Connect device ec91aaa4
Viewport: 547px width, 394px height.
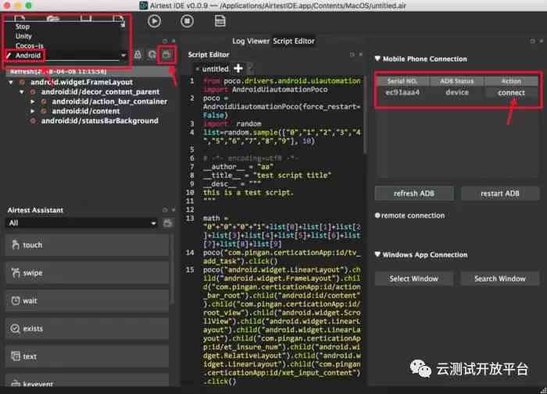click(x=511, y=93)
